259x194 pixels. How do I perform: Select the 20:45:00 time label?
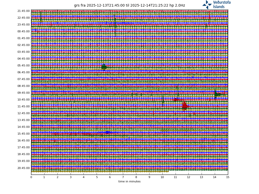pos(24,168)
